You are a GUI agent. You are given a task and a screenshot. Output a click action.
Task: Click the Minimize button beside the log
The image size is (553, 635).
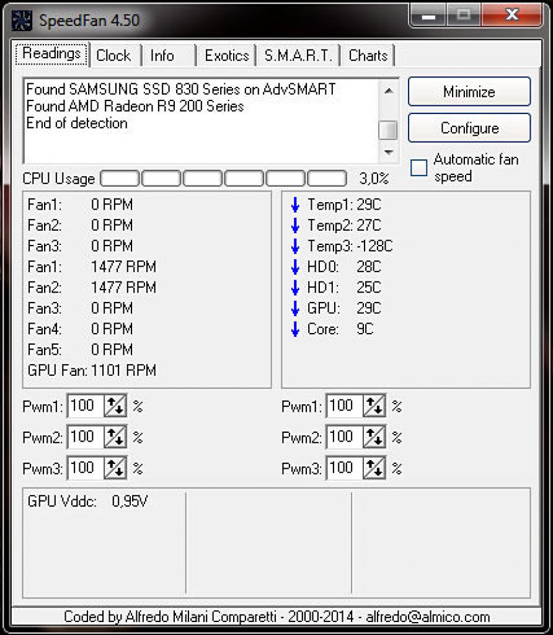coord(469,92)
